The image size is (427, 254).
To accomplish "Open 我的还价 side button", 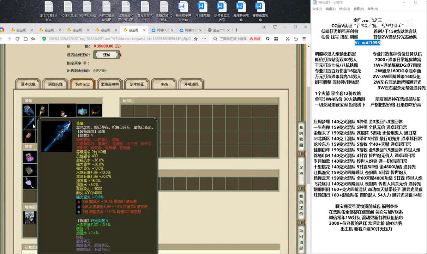I will 301,205.
